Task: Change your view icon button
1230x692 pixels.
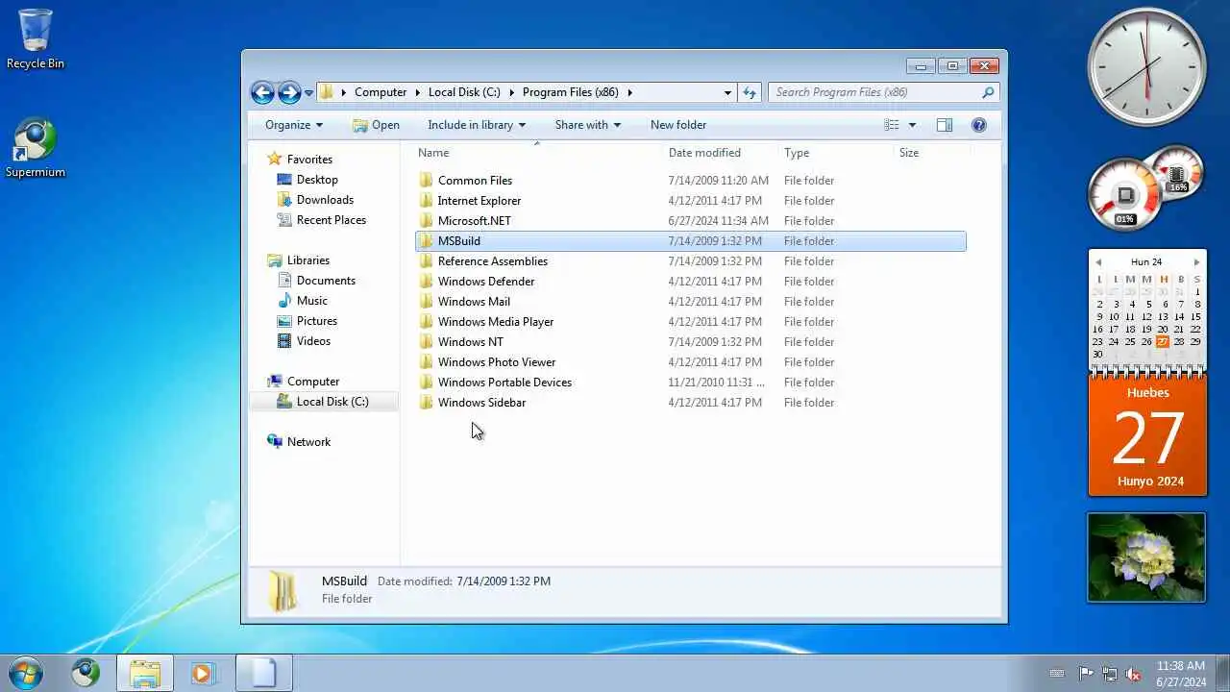Action: [892, 125]
